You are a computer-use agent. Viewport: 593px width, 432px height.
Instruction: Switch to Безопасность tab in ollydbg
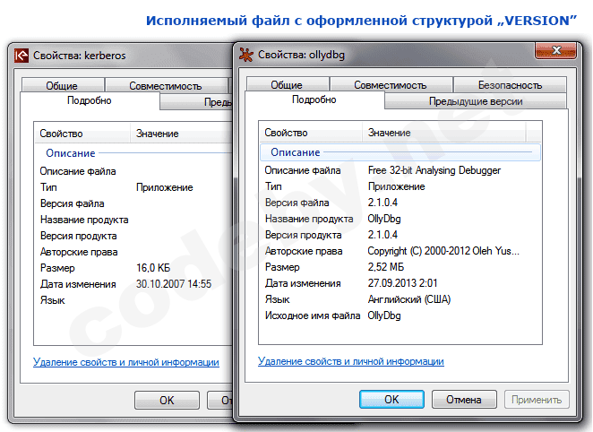(x=510, y=85)
